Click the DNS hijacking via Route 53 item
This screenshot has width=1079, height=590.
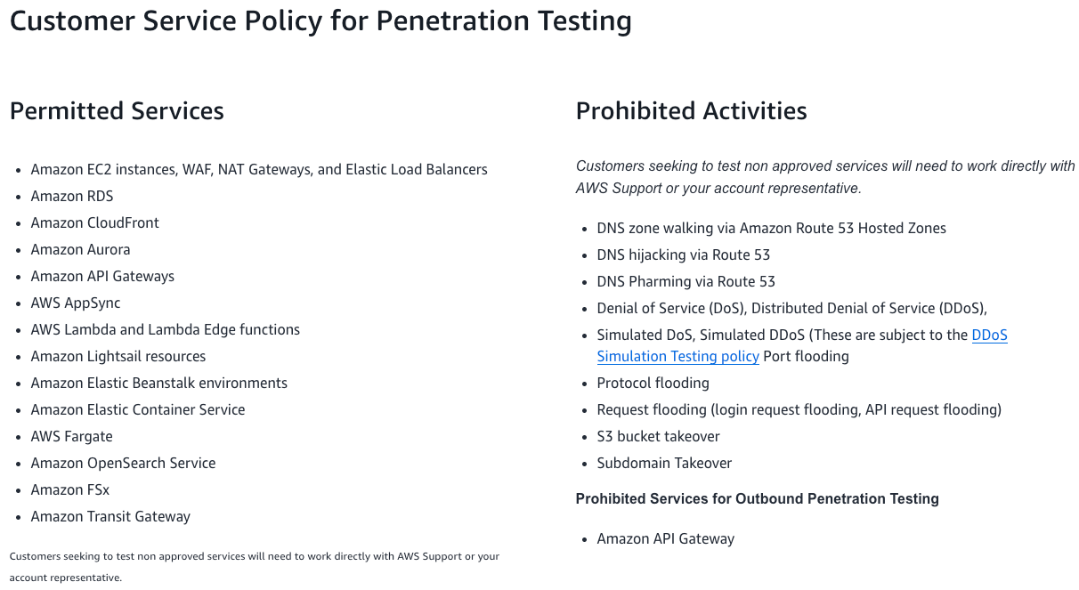coord(683,255)
